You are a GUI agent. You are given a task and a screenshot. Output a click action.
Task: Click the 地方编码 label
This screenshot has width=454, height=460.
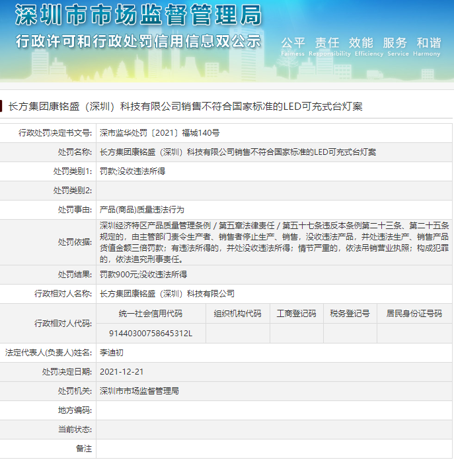tap(75, 410)
